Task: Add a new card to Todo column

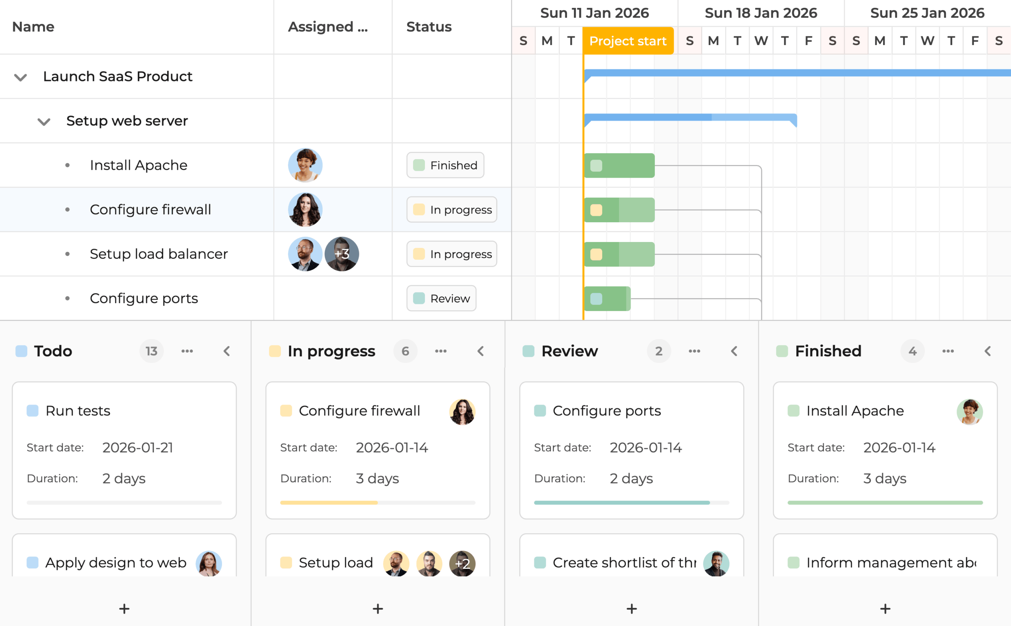Action: 124,609
